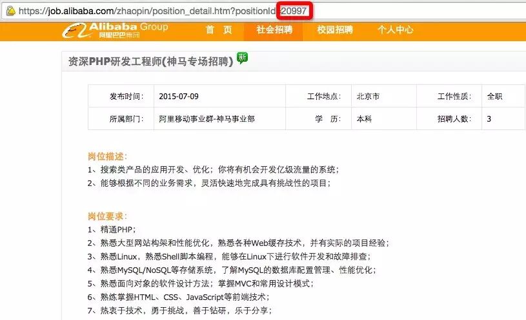Screen dimensions: 526x320
Task: Click description line 能够根据不同的业务需求
Action: point(209,183)
